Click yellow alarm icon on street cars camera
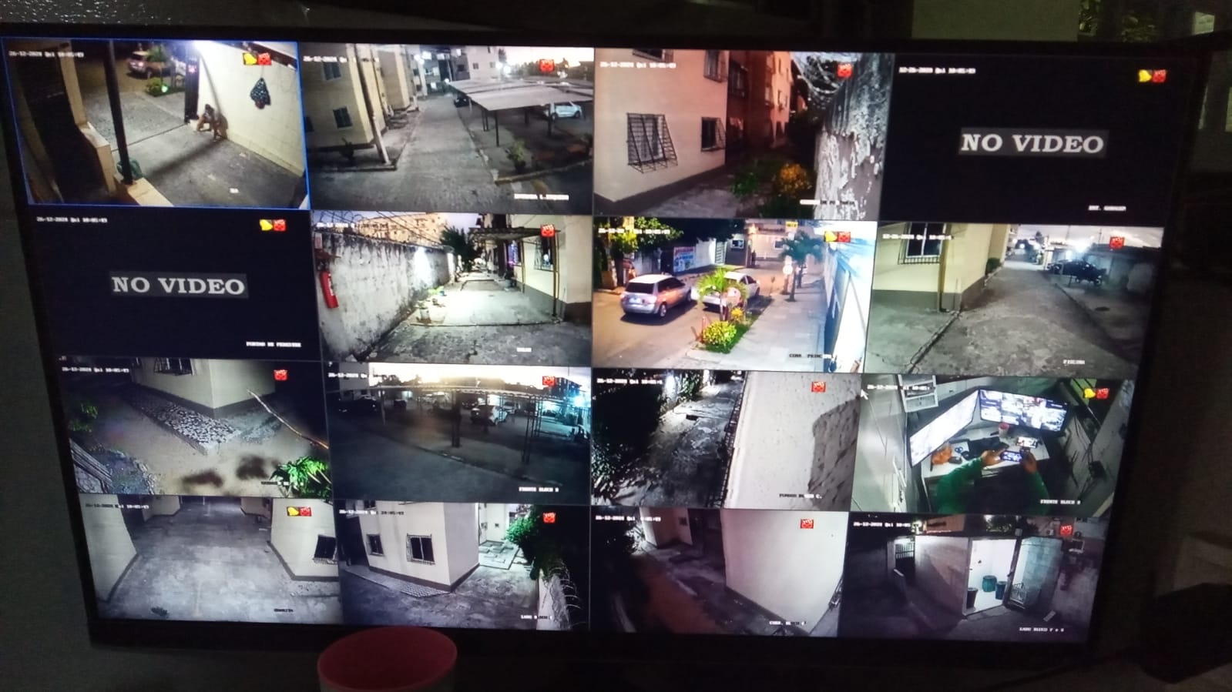Screen dimensions: 1232x692 (831, 236)
